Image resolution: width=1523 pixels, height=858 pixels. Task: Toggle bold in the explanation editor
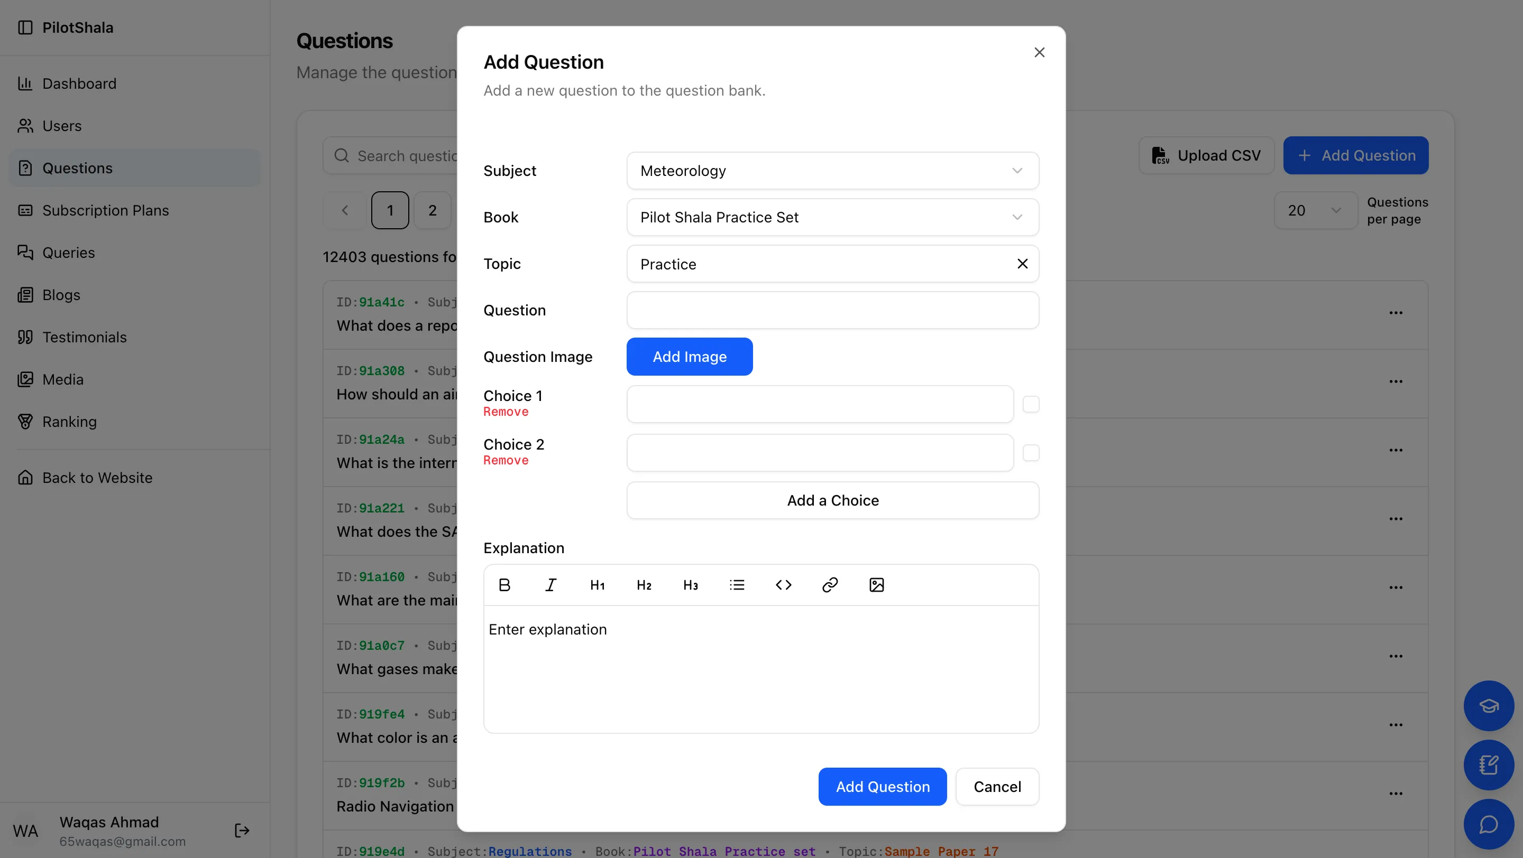tap(504, 585)
